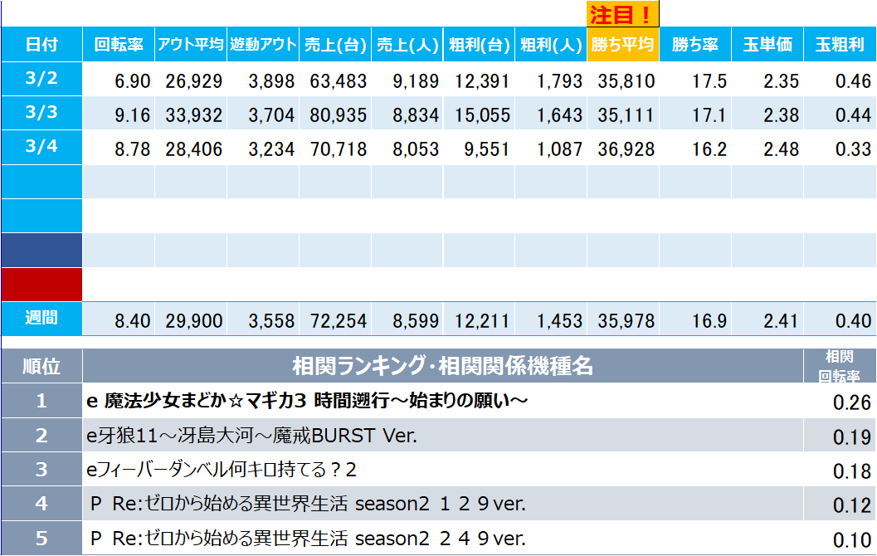Select the weekly 勝ち平均 value 35,978
This screenshot has width=877, height=556.
coord(622,320)
